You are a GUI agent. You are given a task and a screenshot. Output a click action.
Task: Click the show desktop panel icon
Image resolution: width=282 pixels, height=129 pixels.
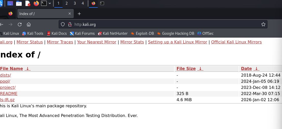(x=10, y=3)
